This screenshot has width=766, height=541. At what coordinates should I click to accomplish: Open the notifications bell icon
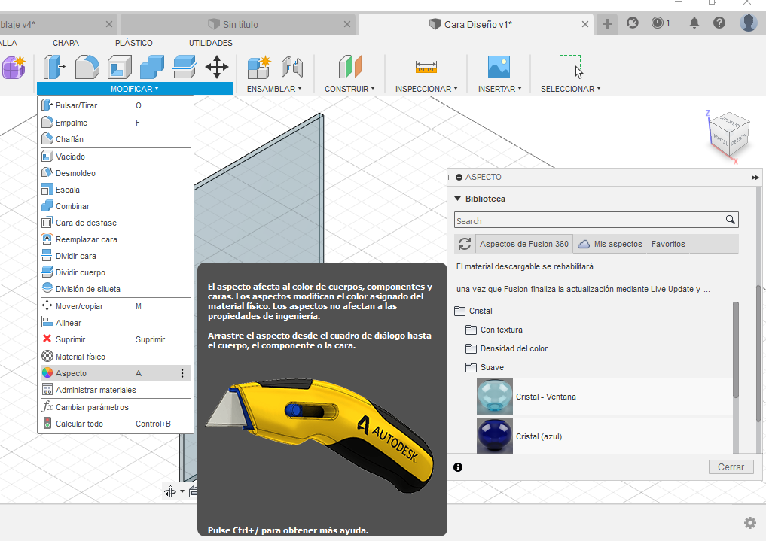point(694,23)
